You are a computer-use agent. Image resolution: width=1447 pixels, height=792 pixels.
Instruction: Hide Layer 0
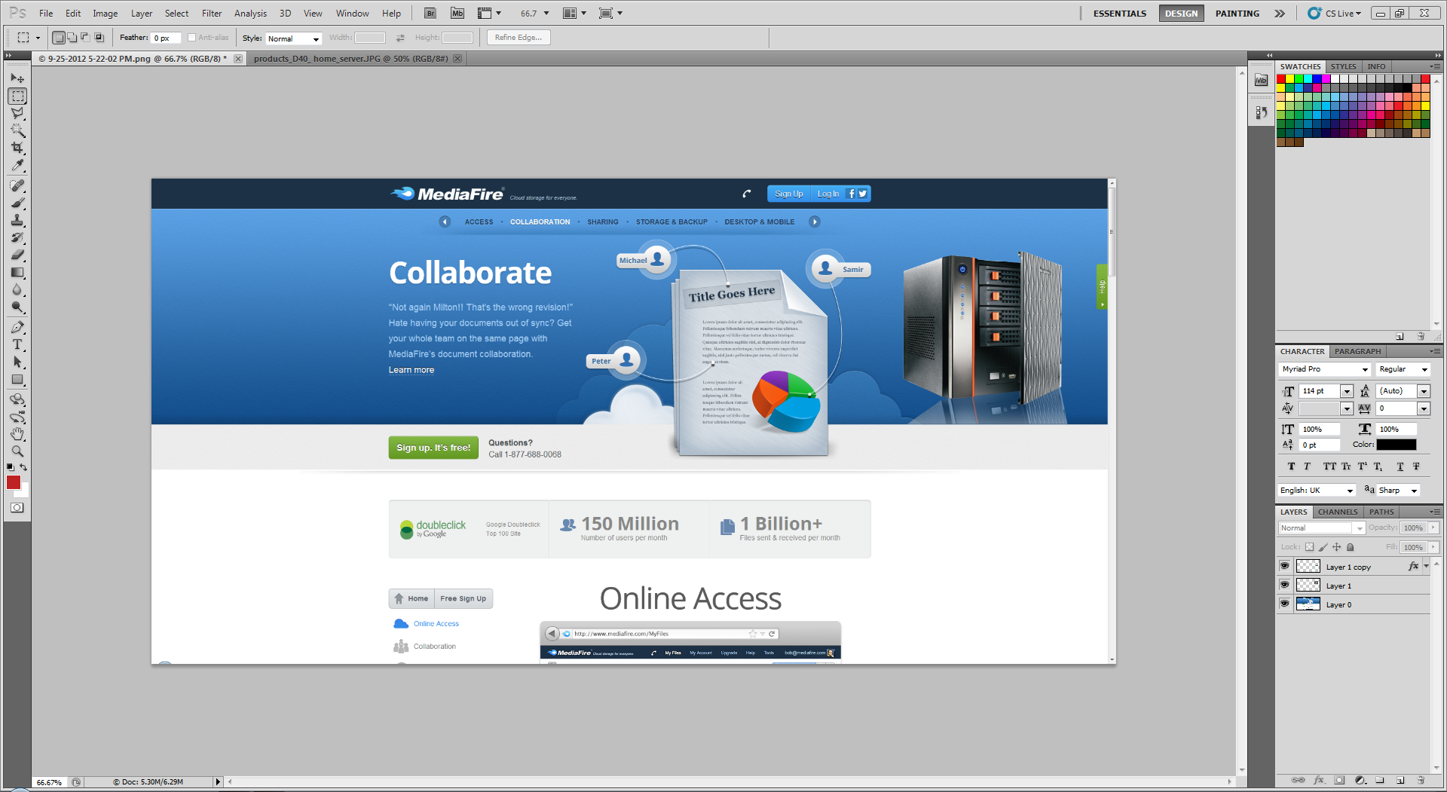pyautogui.click(x=1285, y=604)
